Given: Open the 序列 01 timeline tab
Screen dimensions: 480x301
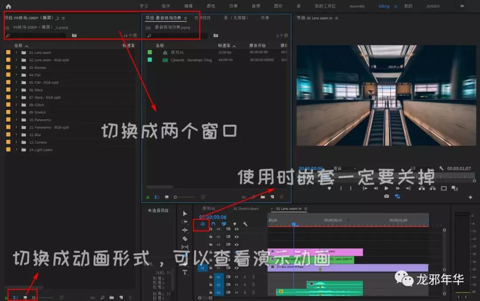Looking at the screenshot, I should [x=209, y=209].
